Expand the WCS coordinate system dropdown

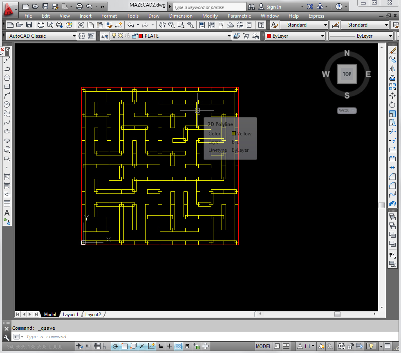(347, 110)
